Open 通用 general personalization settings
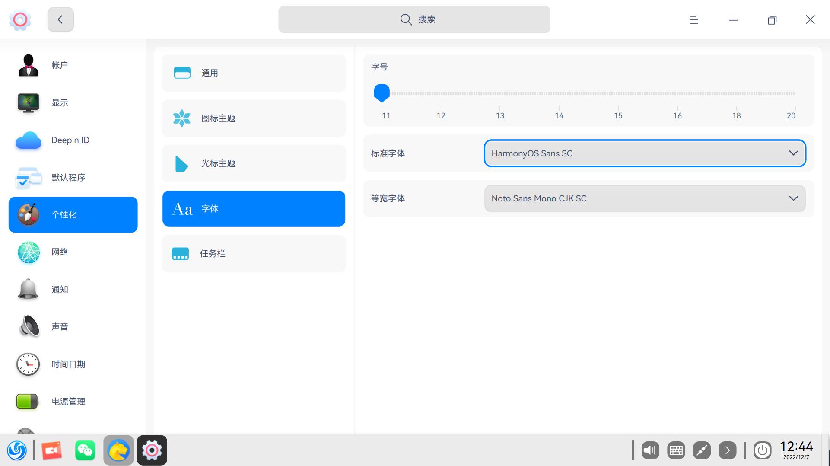Screen dimensions: 830x466 point(253,73)
